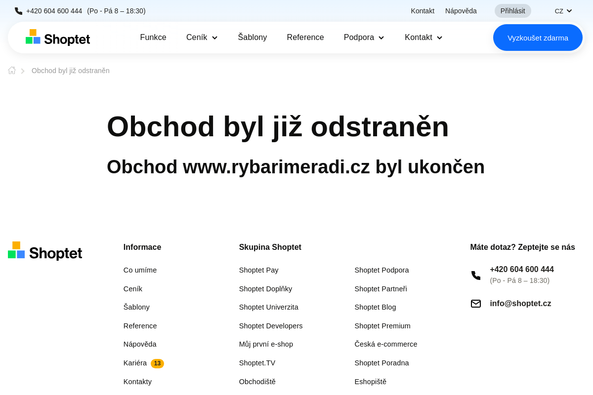The width and height of the screenshot is (593, 395).
Task: Click the phone icon beside +420 604 600 444
Action: 17,10
